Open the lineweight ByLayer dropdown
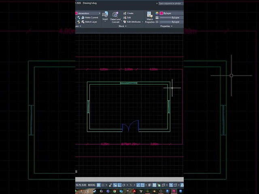This screenshot has width=259, height=194. pos(172,17)
